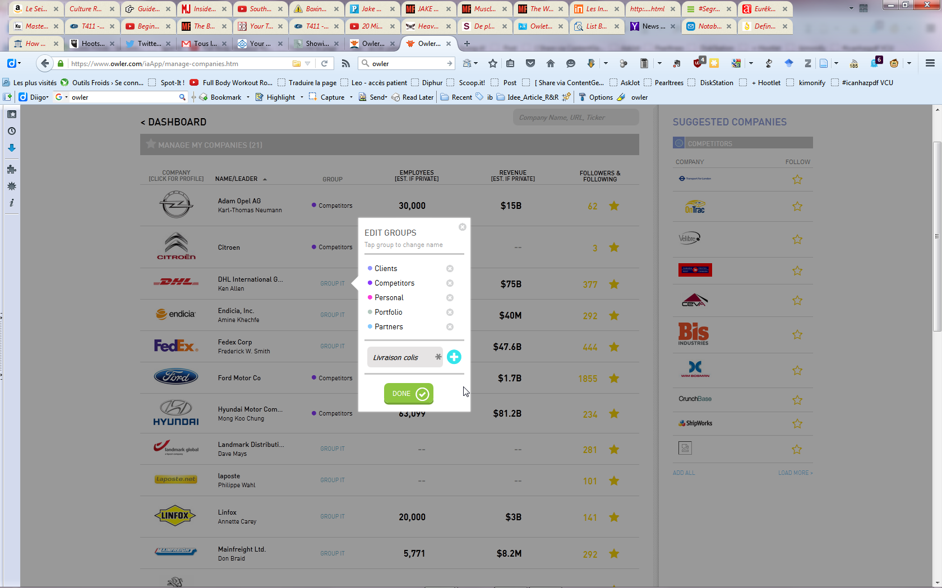Change Competitors group for Ford Motor Co
Screen dimensions: 942x588
coord(332,378)
